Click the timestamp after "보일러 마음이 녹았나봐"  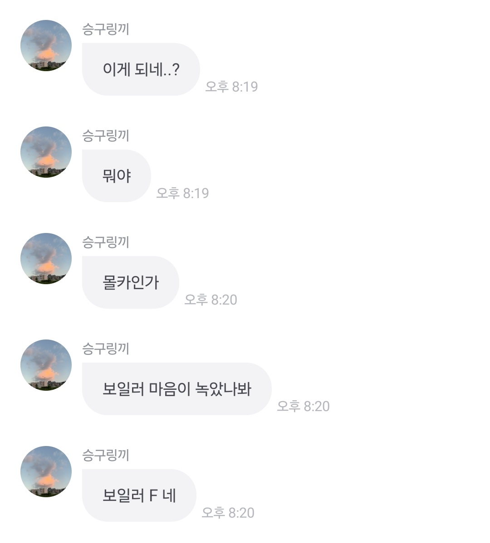[x=303, y=406]
